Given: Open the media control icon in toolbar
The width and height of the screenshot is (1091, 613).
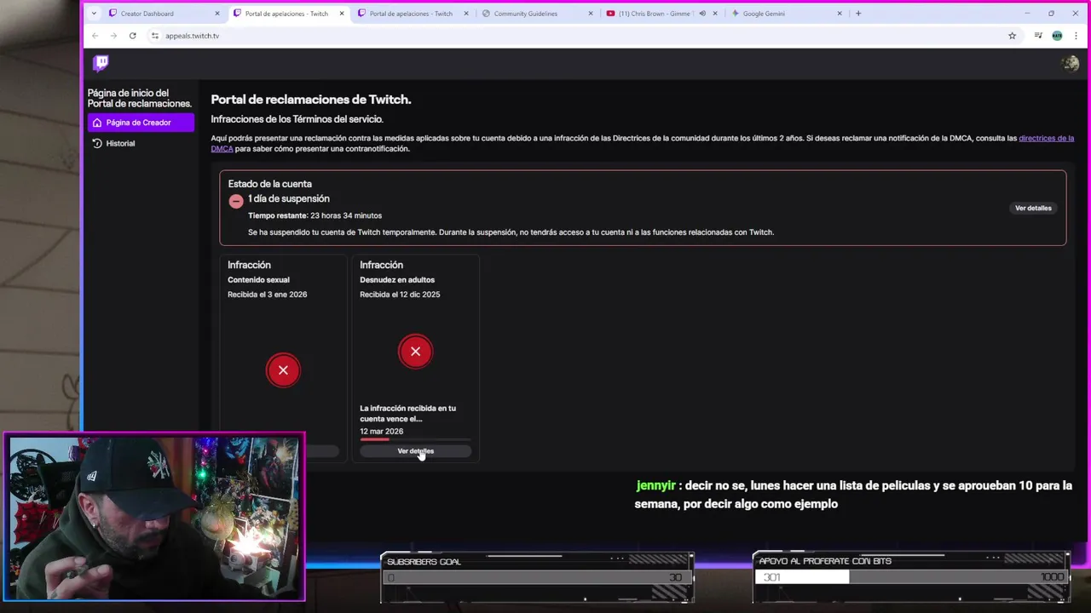Looking at the screenshot, I should pyautogui.click(x=1038, y=36).
